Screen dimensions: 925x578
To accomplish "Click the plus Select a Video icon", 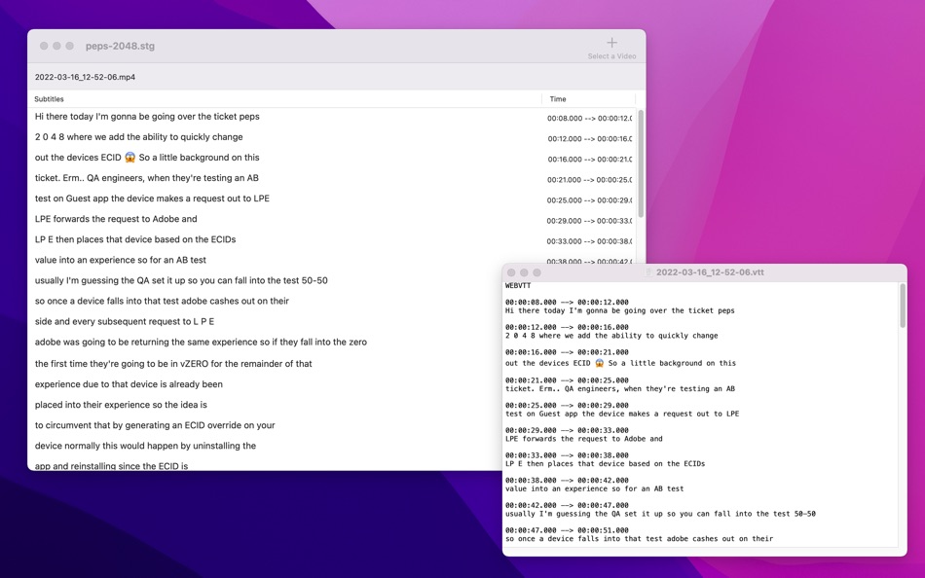I will 611,43.
